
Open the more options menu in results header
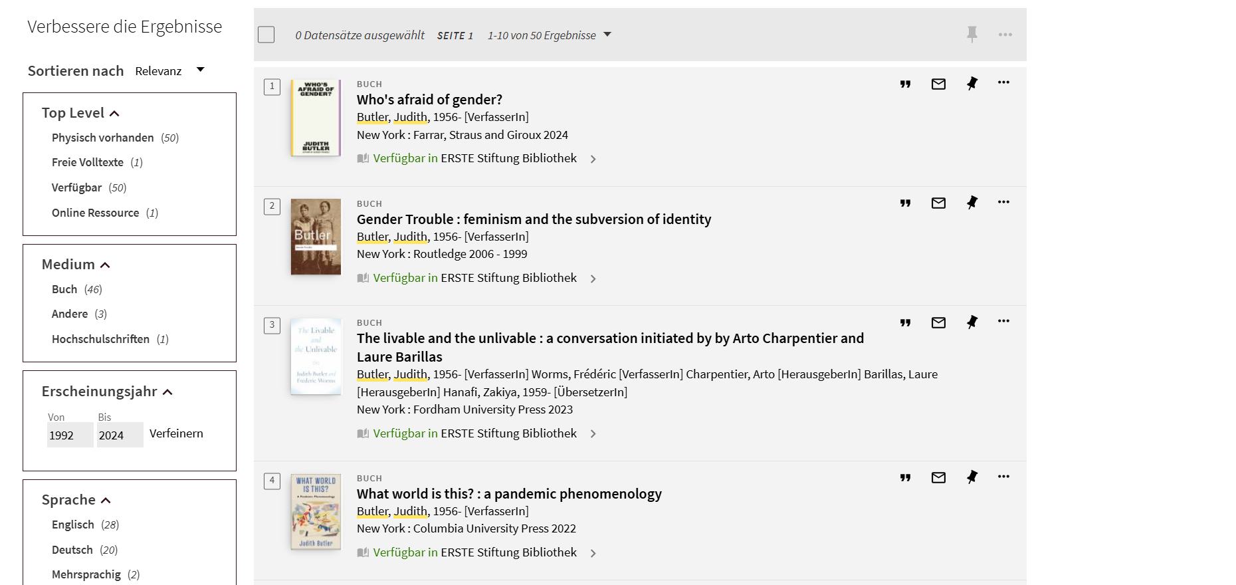[x=1005, y=35]
